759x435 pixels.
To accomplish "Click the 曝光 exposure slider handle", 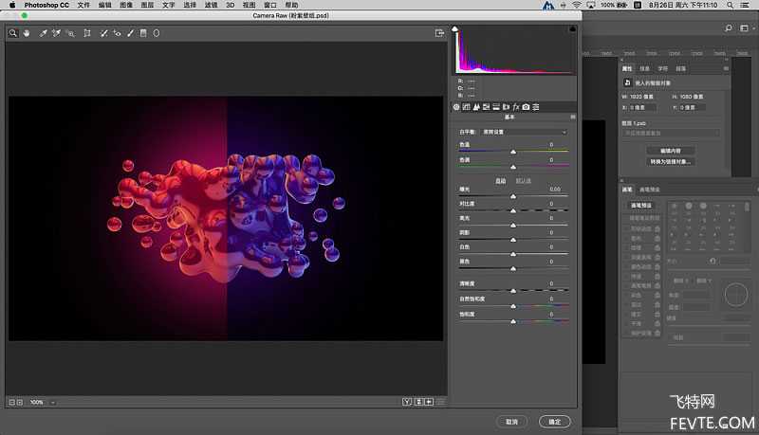I will [x=513, y=196].
